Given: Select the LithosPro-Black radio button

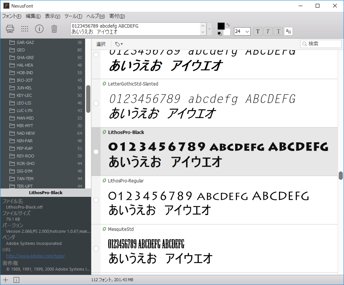Looking at the screenshot, I should pos(96,151).
